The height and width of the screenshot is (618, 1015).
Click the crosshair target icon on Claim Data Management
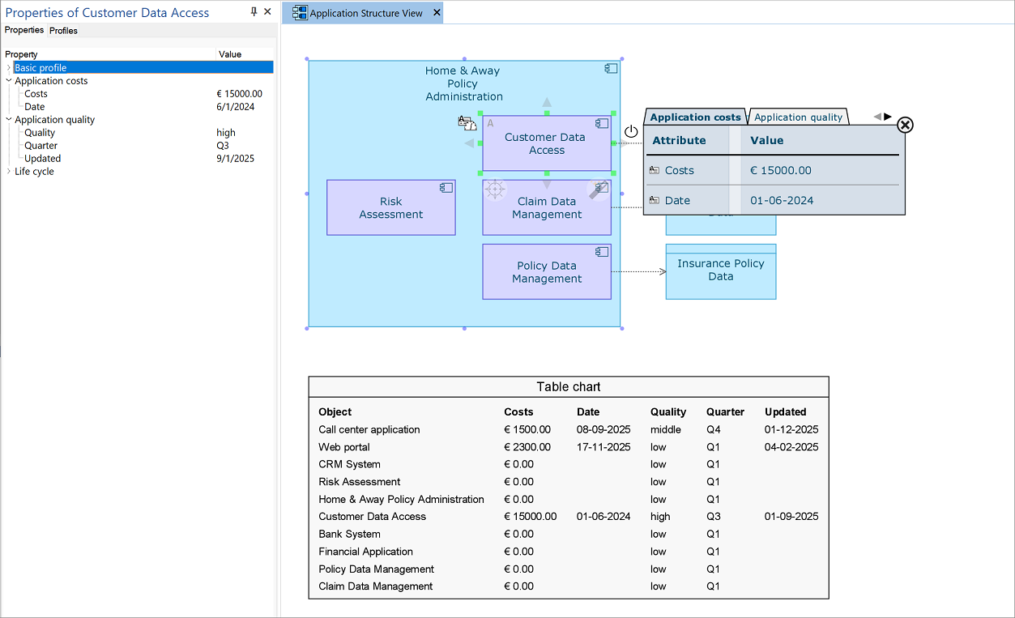pyautogui.click(x=496, y=190)
